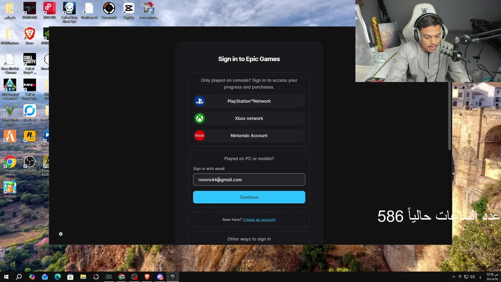
Task: Open the settings gear in Epic window
Action: coord(61,234)
